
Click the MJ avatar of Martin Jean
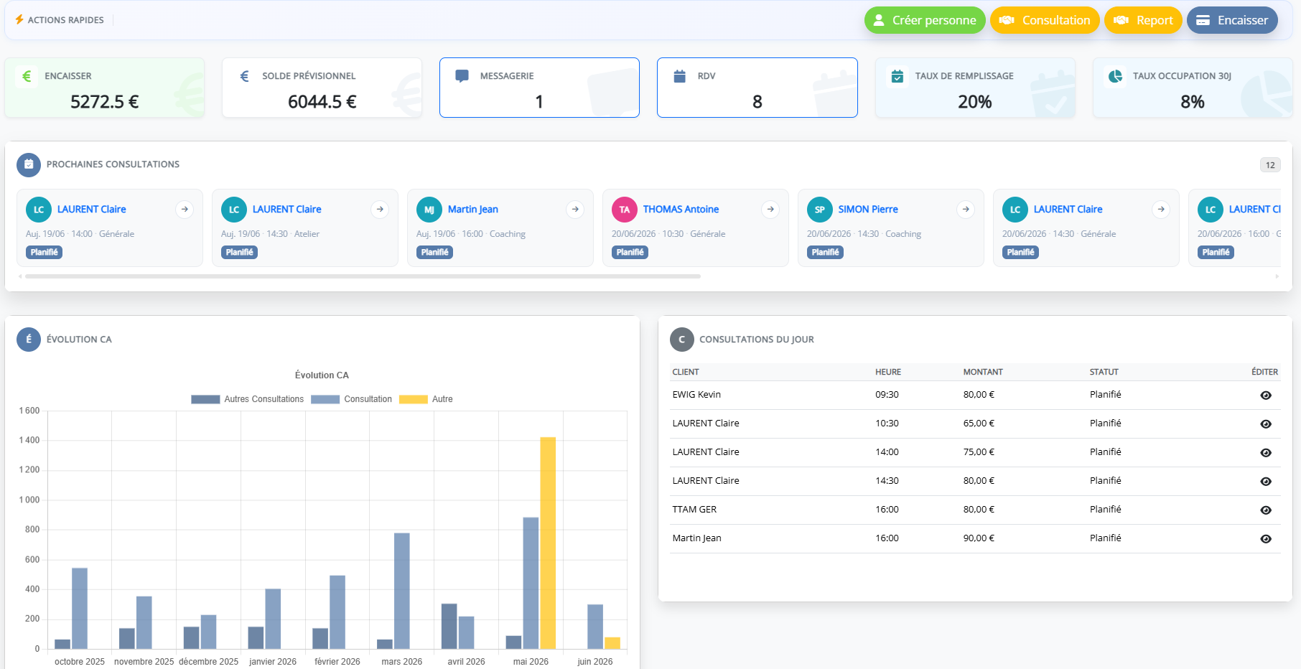point(429,210)
